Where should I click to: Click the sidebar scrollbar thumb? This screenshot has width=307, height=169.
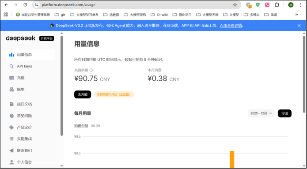point(62,86)
